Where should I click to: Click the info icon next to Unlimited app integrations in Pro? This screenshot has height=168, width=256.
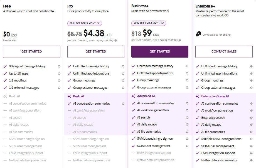pos(122,73)
